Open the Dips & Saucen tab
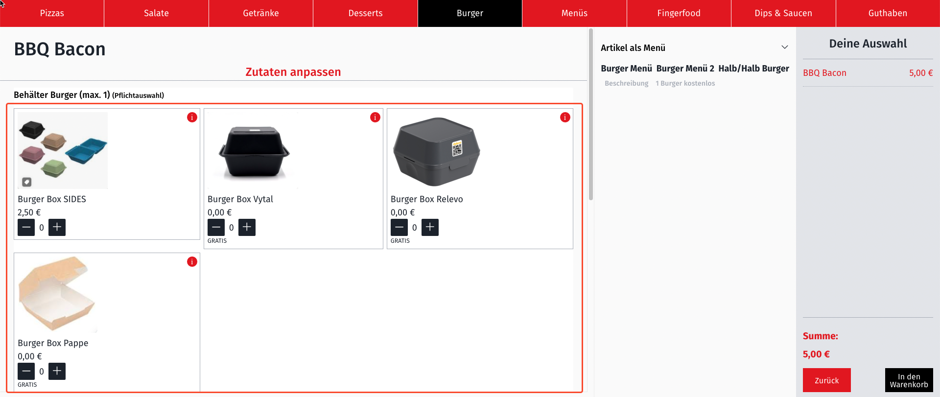 click(783, 13)
